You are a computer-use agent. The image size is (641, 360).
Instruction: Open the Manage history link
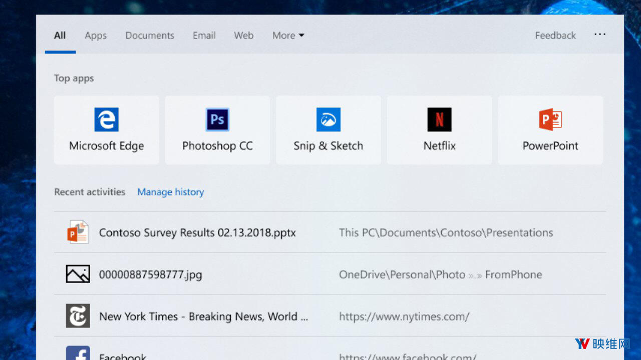(170, 192)
